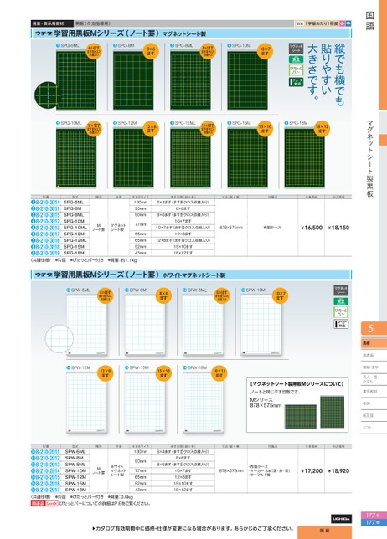Viewport: 387px width, 539px height.
Task: Click the green SPG-10ML blackboard image
Action: coord(76,158)
